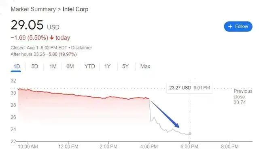Viewport: 259px width, 153px height.
Task: Click the red down arrow beside today
Action: coord(52,38)
